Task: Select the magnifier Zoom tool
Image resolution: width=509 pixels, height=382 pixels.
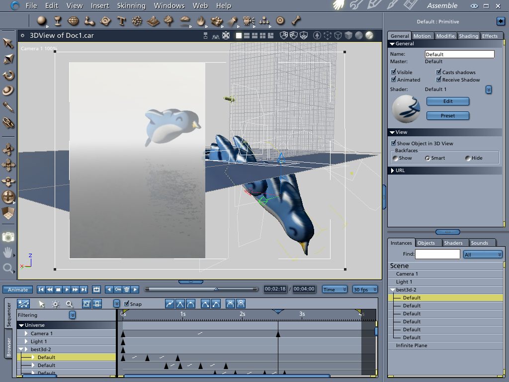Action: [8, 269]
